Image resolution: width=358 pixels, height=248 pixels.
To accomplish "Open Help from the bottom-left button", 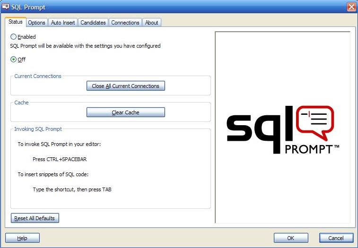I will (x=22, y=238).
